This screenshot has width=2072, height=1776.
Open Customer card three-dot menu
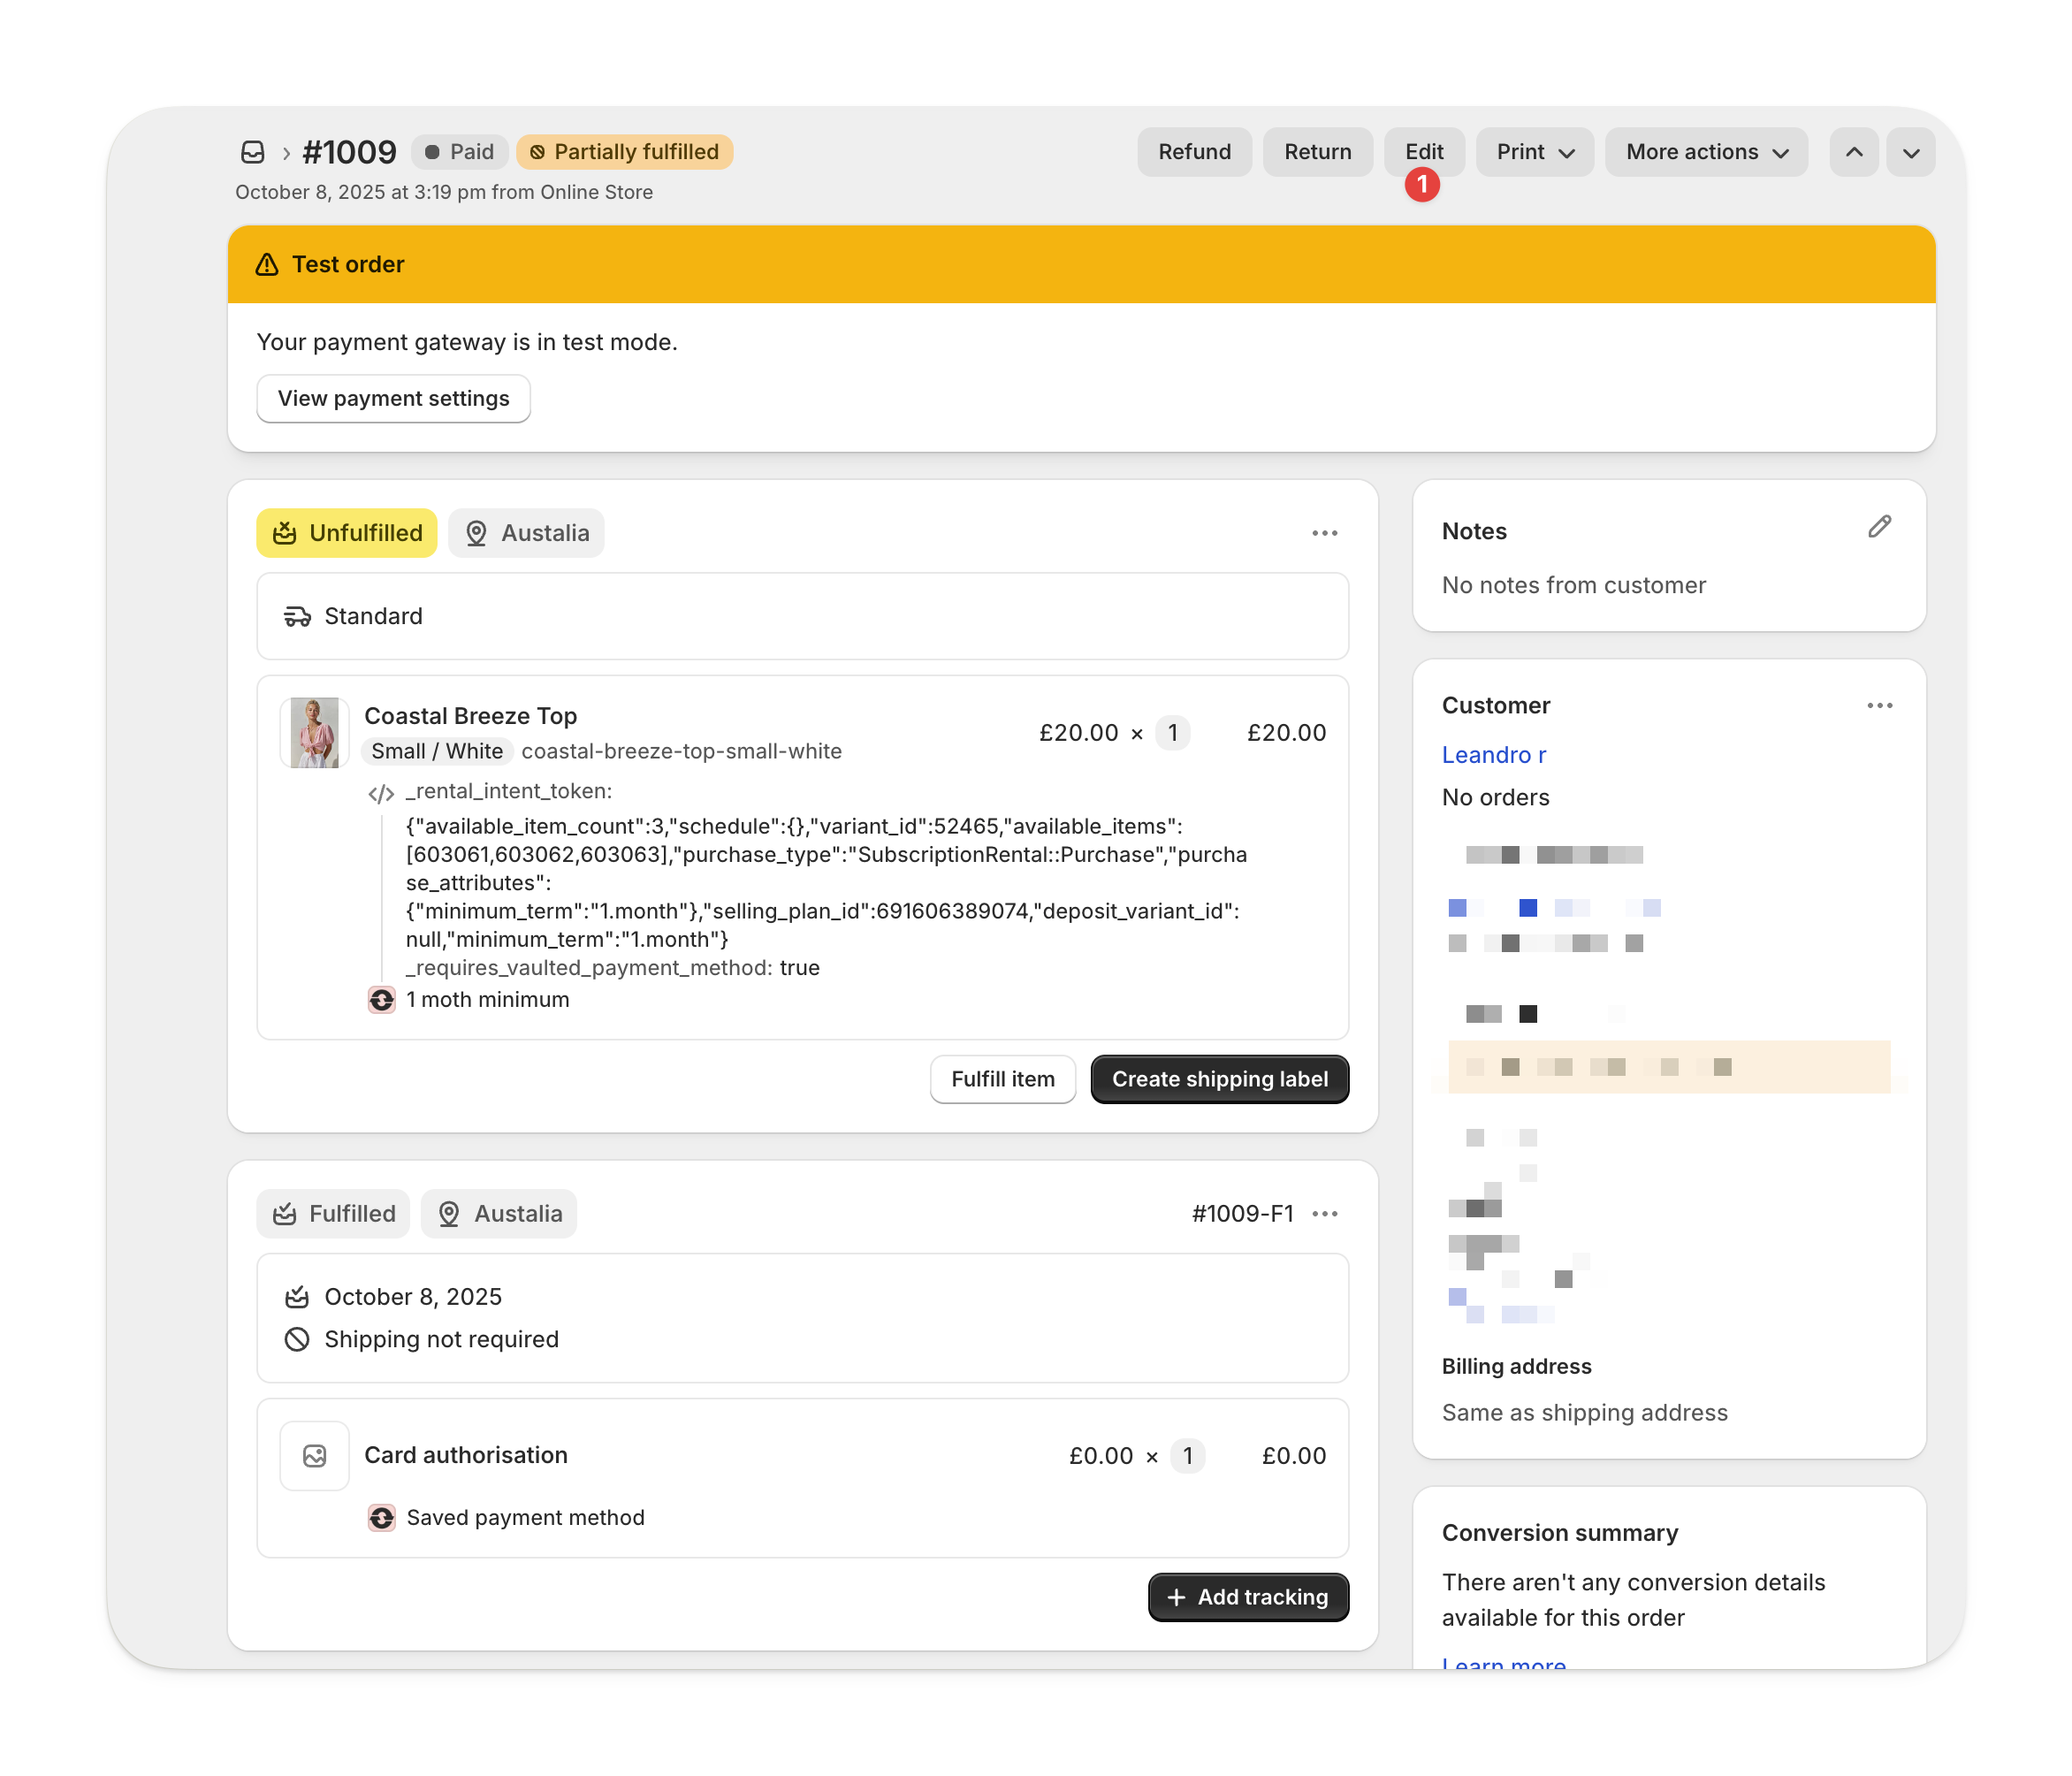[1879, 705]
